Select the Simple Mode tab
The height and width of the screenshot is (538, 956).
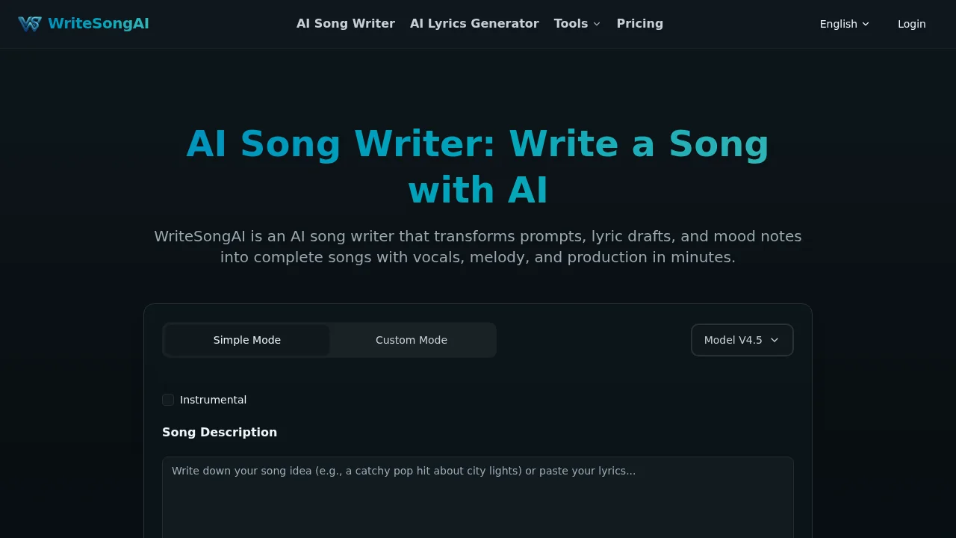(x=246, y=340)
